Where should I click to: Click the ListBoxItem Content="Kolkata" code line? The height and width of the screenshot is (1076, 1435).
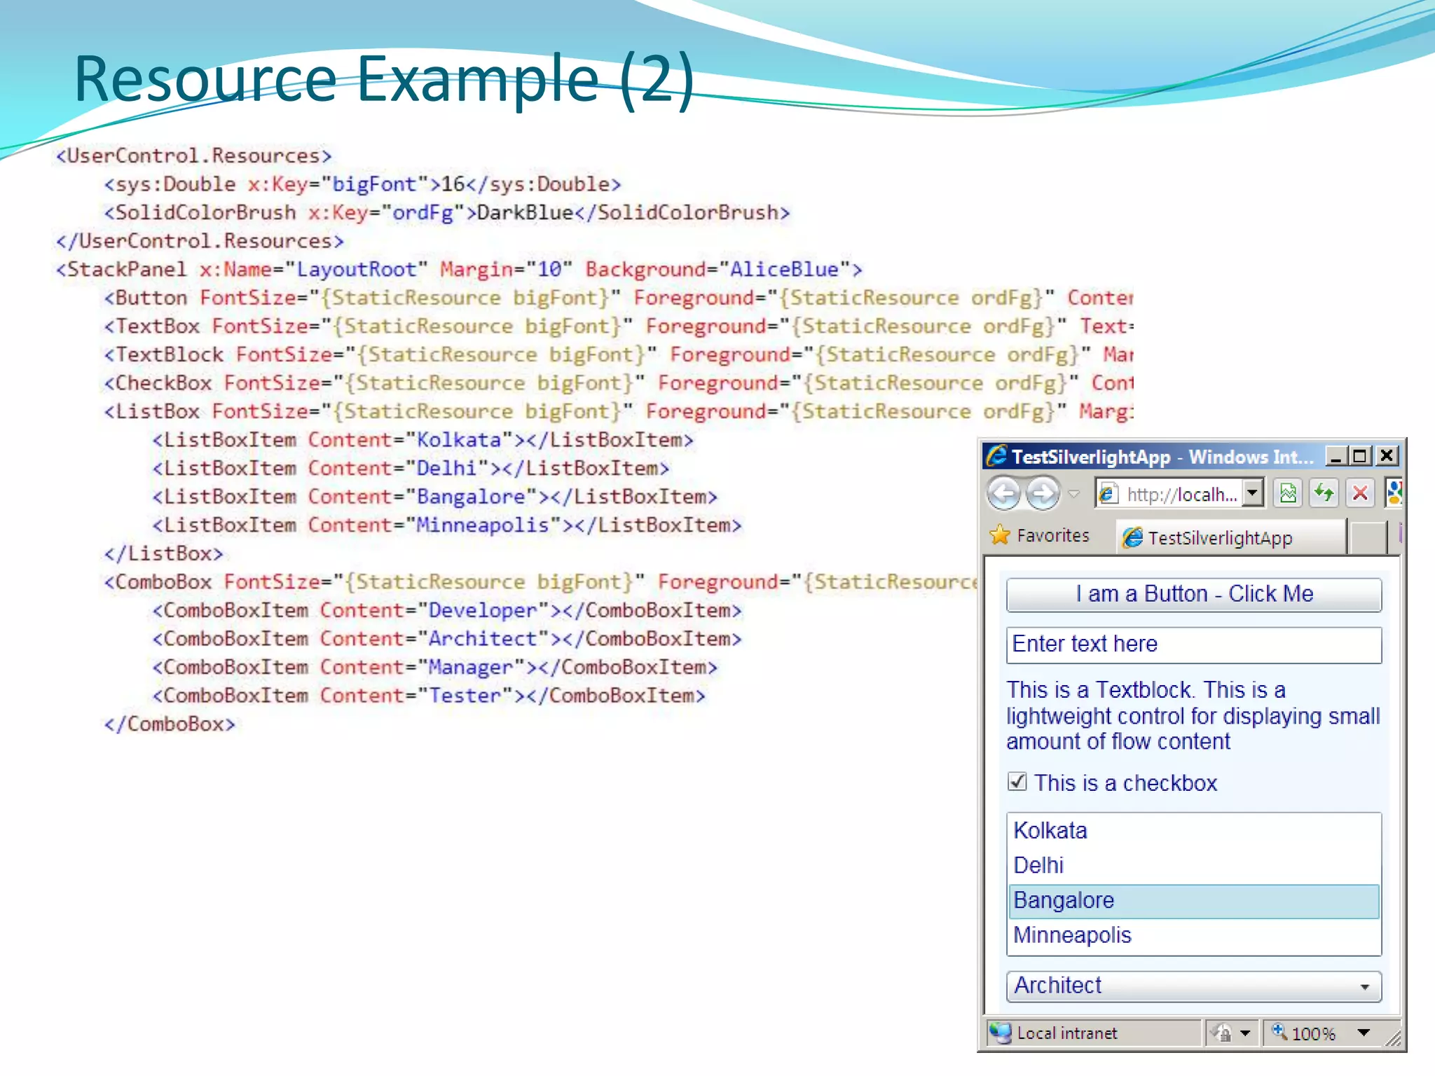click(x=423, y=440)
